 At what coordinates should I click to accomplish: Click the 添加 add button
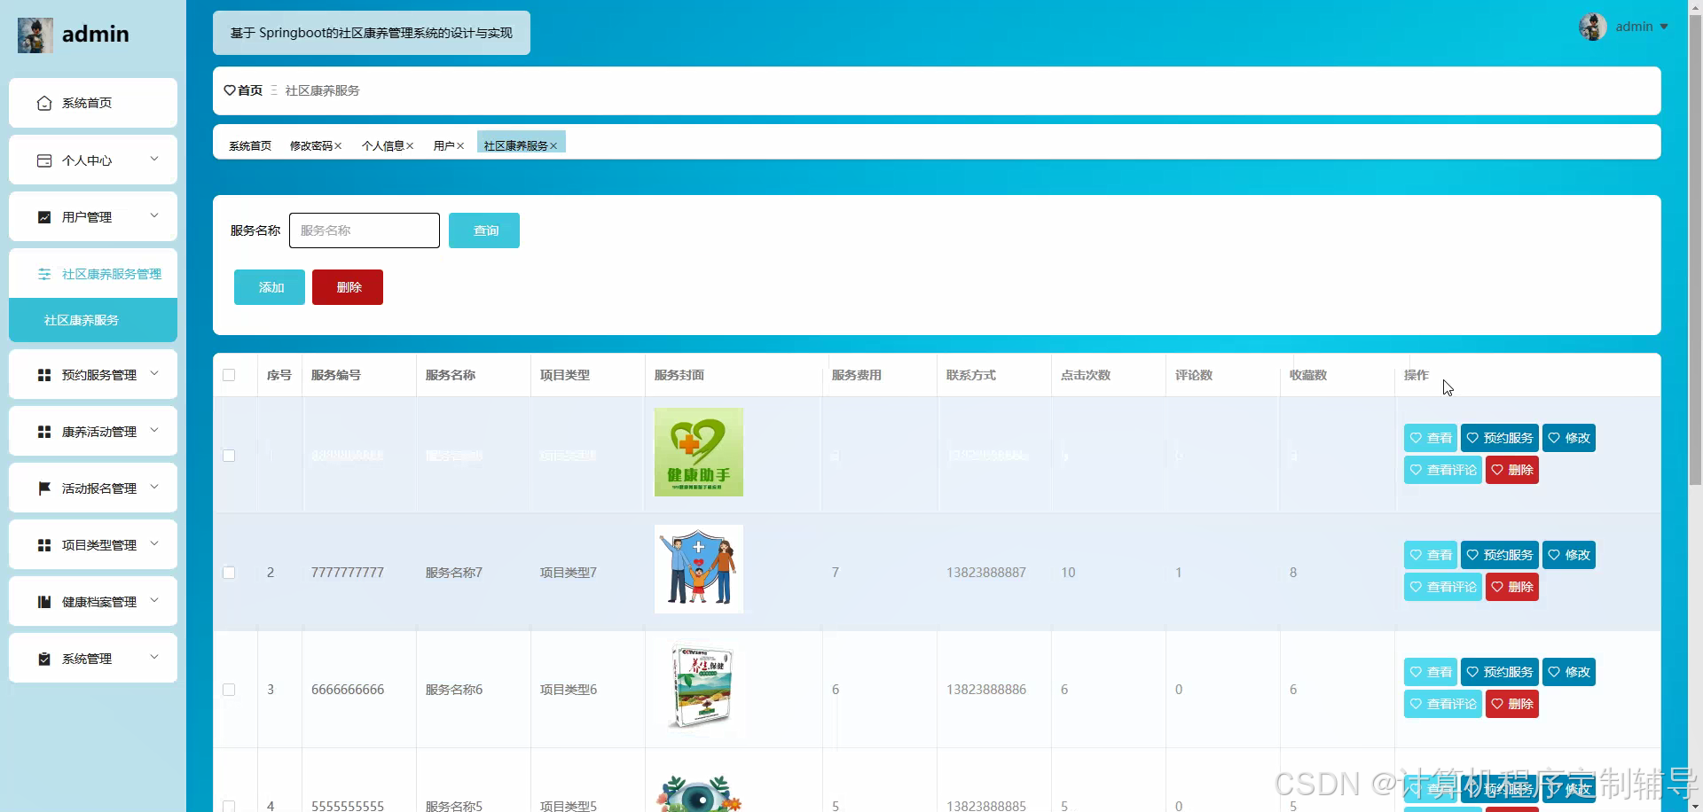click(x=270, y=287)
